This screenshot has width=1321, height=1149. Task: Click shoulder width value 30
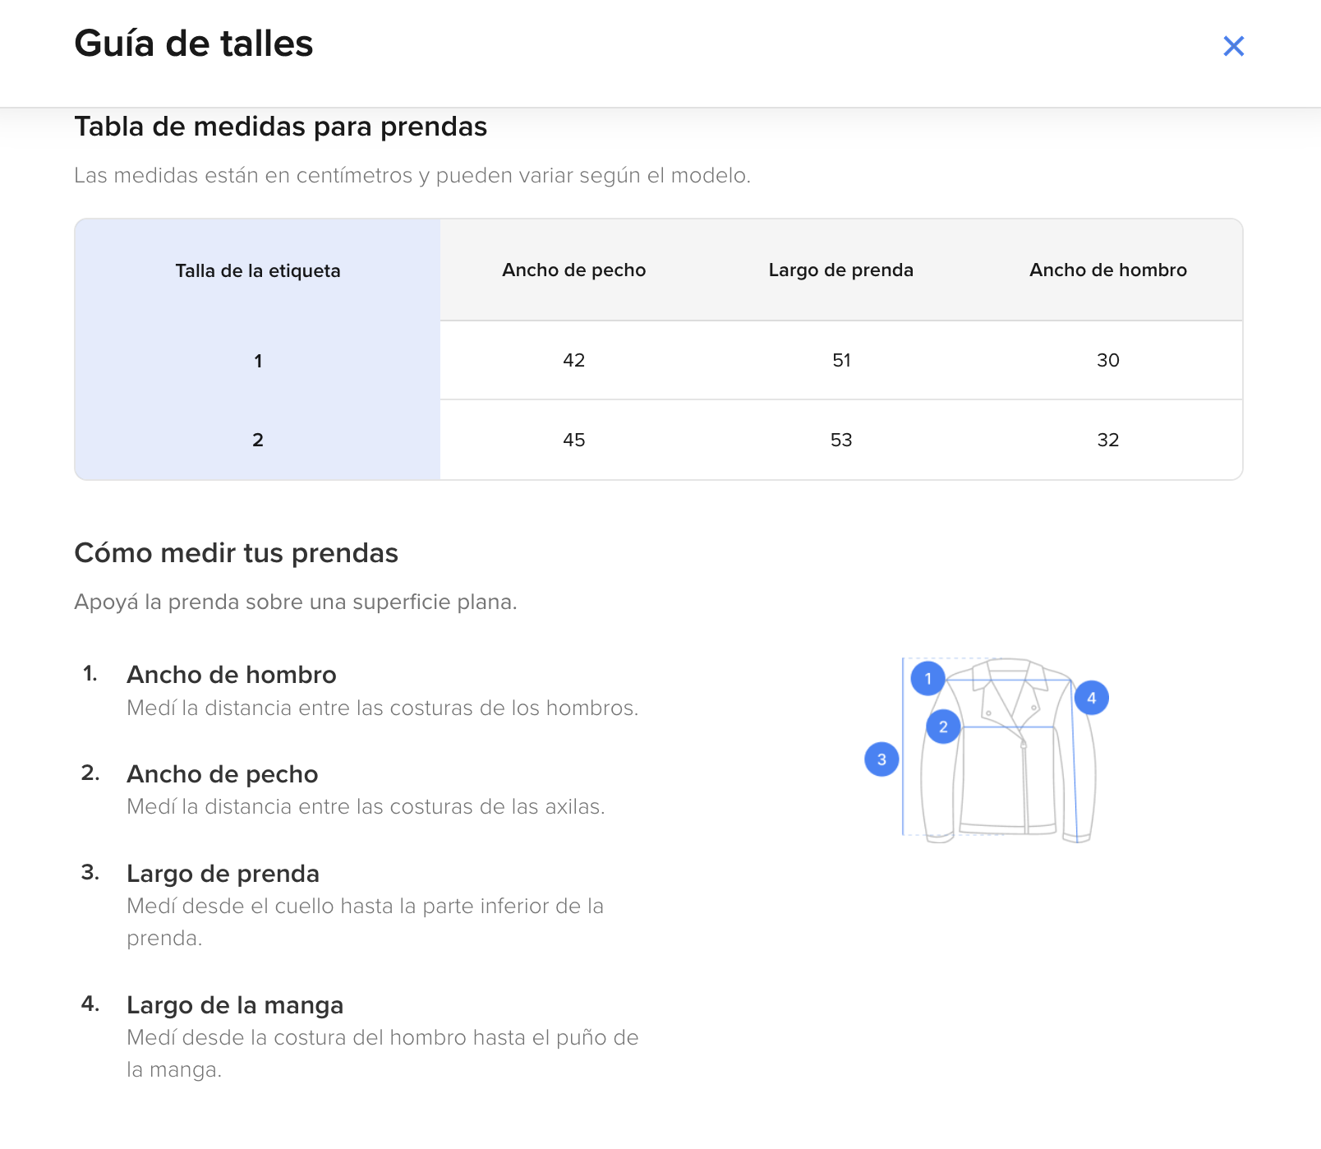pos(1107,360)
